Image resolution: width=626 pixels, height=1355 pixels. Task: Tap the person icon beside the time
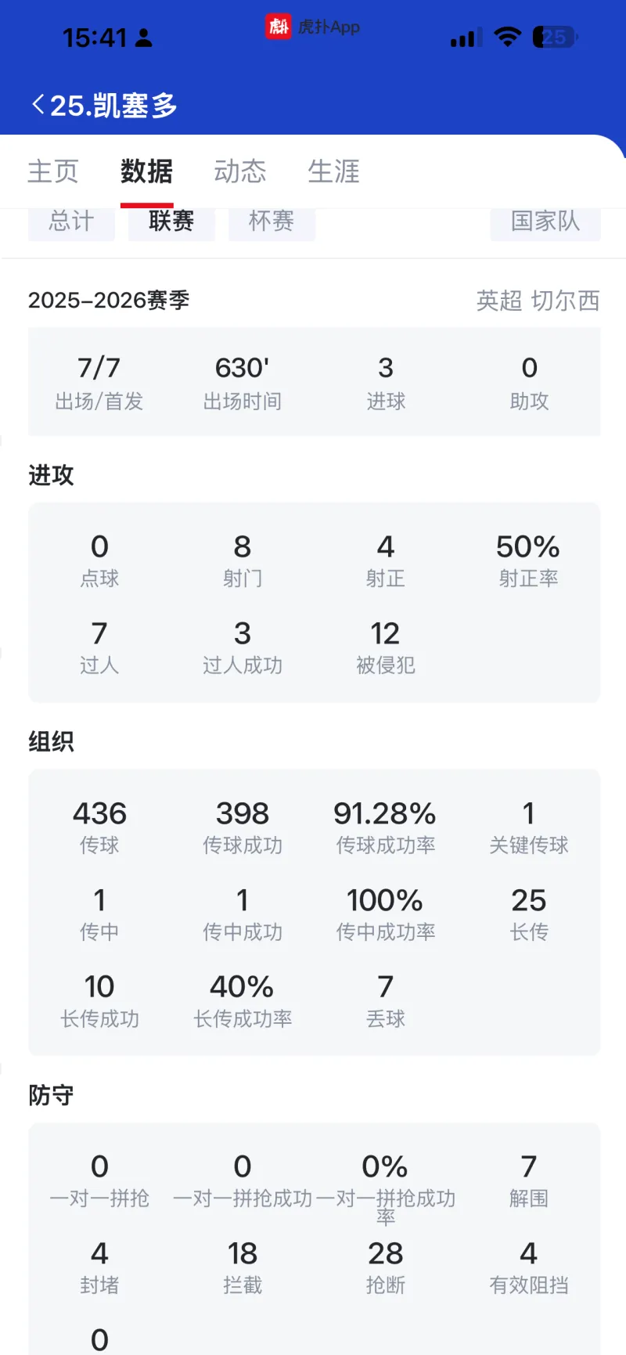[x=144, y=38]
